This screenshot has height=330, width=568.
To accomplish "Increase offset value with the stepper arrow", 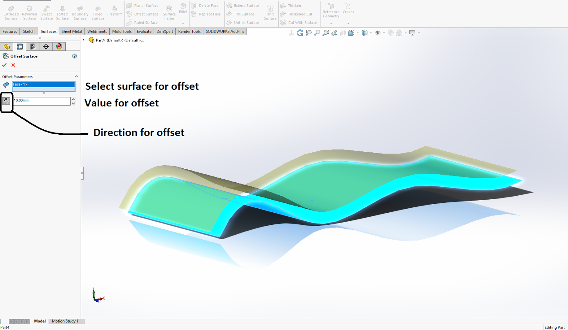I will pyautogui.click(x=73, y=99).
